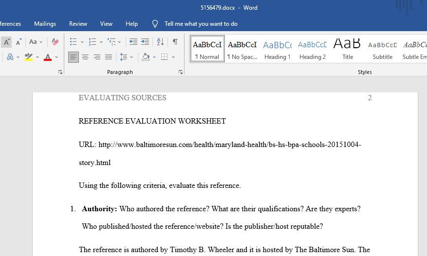Click the Sort A-Z icon

[x=160, y=42]
